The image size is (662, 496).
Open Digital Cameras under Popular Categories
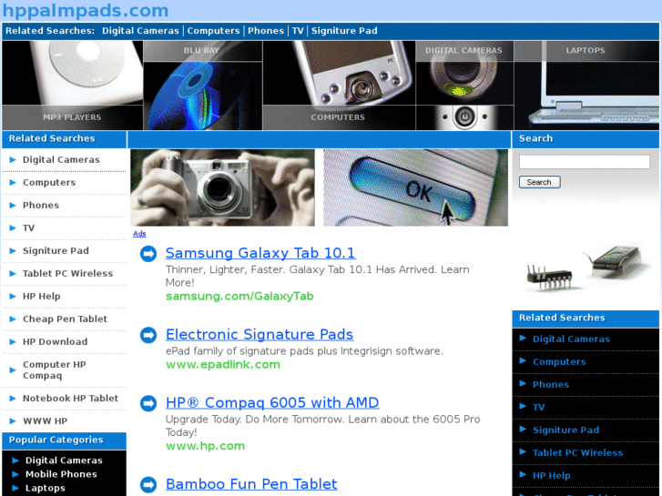[x=64, y=461]
